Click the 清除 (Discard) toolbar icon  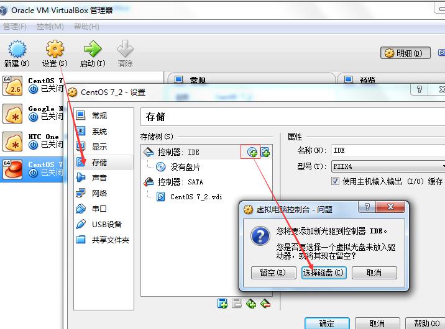click(x=125, y=53)
